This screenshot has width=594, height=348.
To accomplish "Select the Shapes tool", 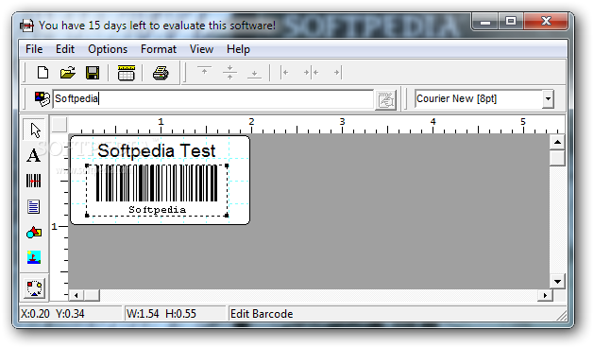I will pyautogui.click(x=34, y=233).
